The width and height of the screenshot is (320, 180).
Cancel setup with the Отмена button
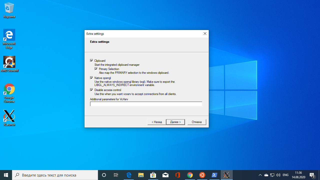pyautogui.click(x=197, y=122)
